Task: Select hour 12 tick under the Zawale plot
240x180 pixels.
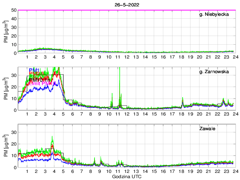Action: (x=127, y=171)
